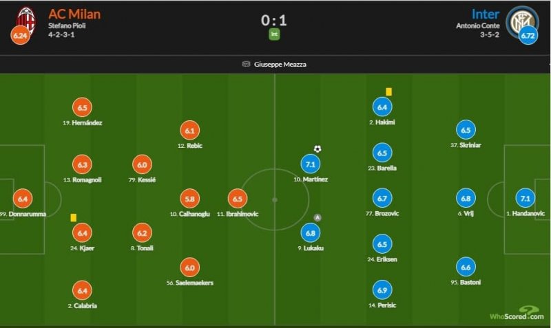Click Donnarumma's 6.4 rating circle
551x328 pixels.
click(23, 199)
